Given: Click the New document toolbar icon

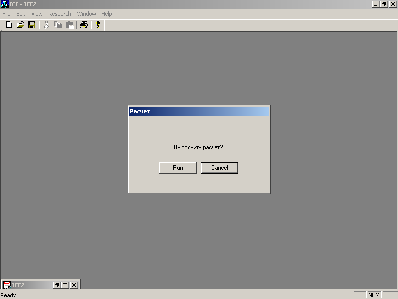Looking at the screenshot, I should click(9, 25).
